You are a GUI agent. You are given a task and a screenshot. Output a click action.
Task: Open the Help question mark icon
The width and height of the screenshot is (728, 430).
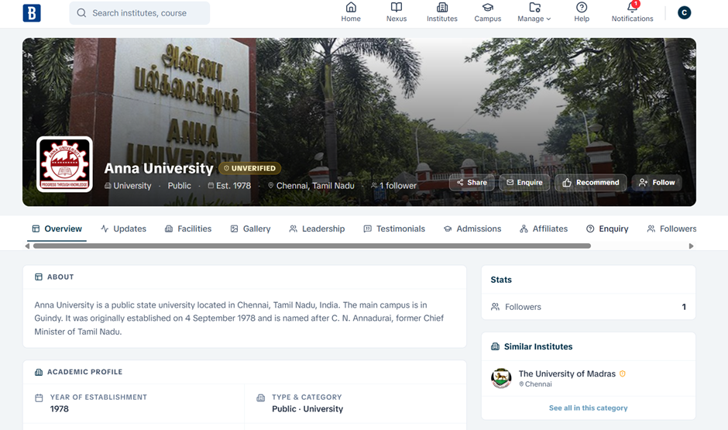click(582, 8)
